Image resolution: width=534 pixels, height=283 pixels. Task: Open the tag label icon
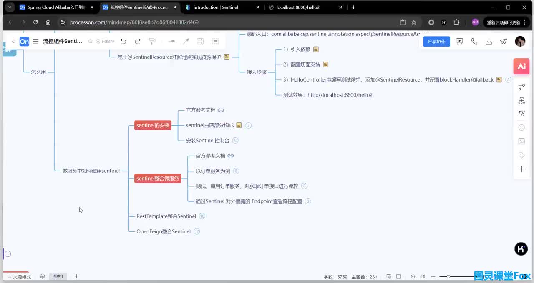click(x=521, y=155)
